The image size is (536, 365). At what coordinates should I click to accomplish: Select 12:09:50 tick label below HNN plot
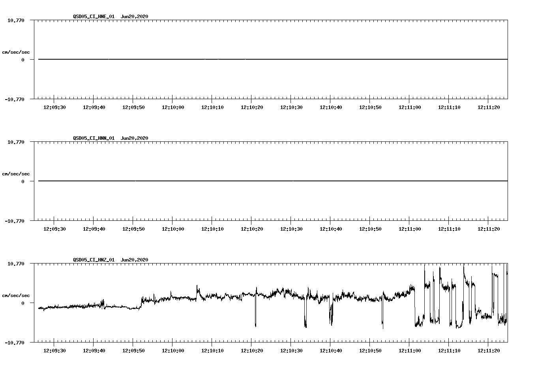(x=133, y=229)
